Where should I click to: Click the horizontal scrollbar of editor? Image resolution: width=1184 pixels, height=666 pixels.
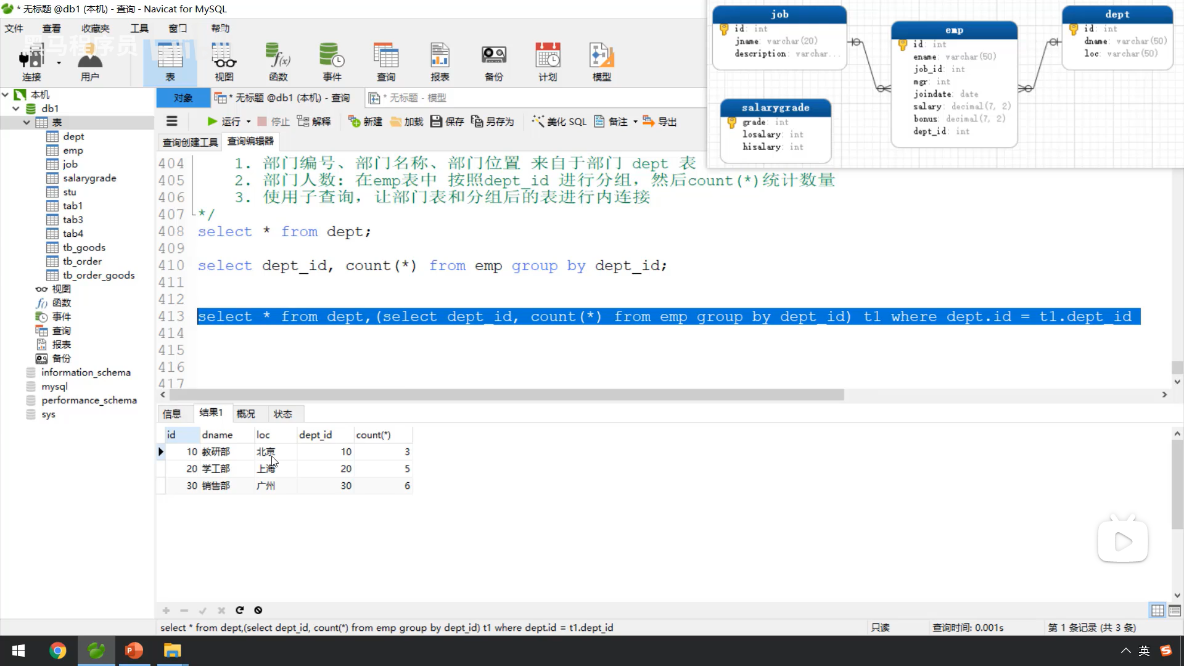point(506,395)
